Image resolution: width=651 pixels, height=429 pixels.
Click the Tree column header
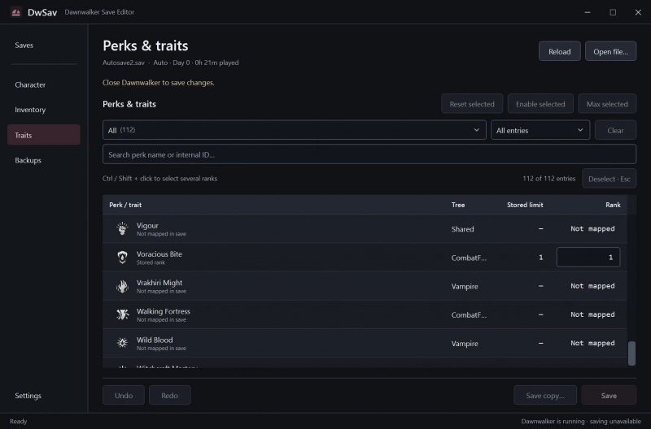458,205
